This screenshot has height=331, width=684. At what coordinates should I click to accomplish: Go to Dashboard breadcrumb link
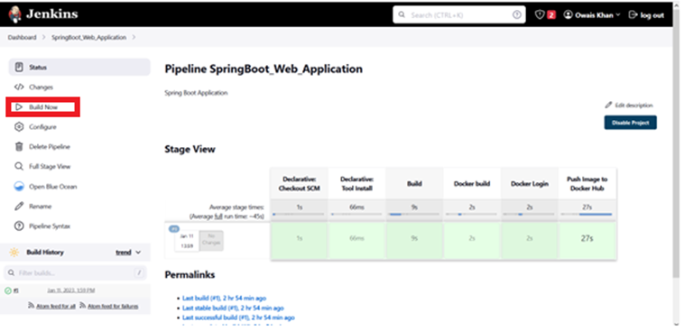coord(23,38)
